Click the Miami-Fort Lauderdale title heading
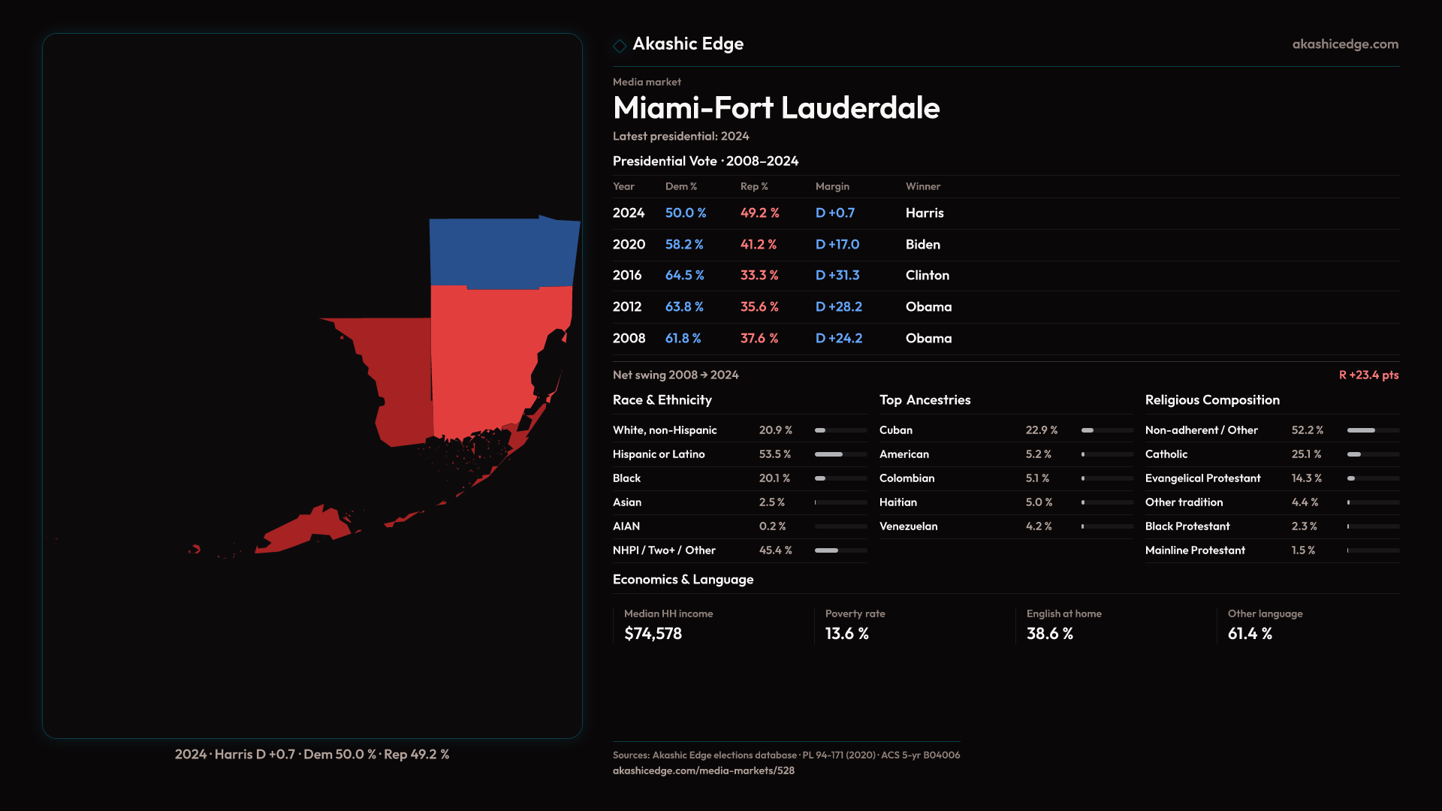 776,108
